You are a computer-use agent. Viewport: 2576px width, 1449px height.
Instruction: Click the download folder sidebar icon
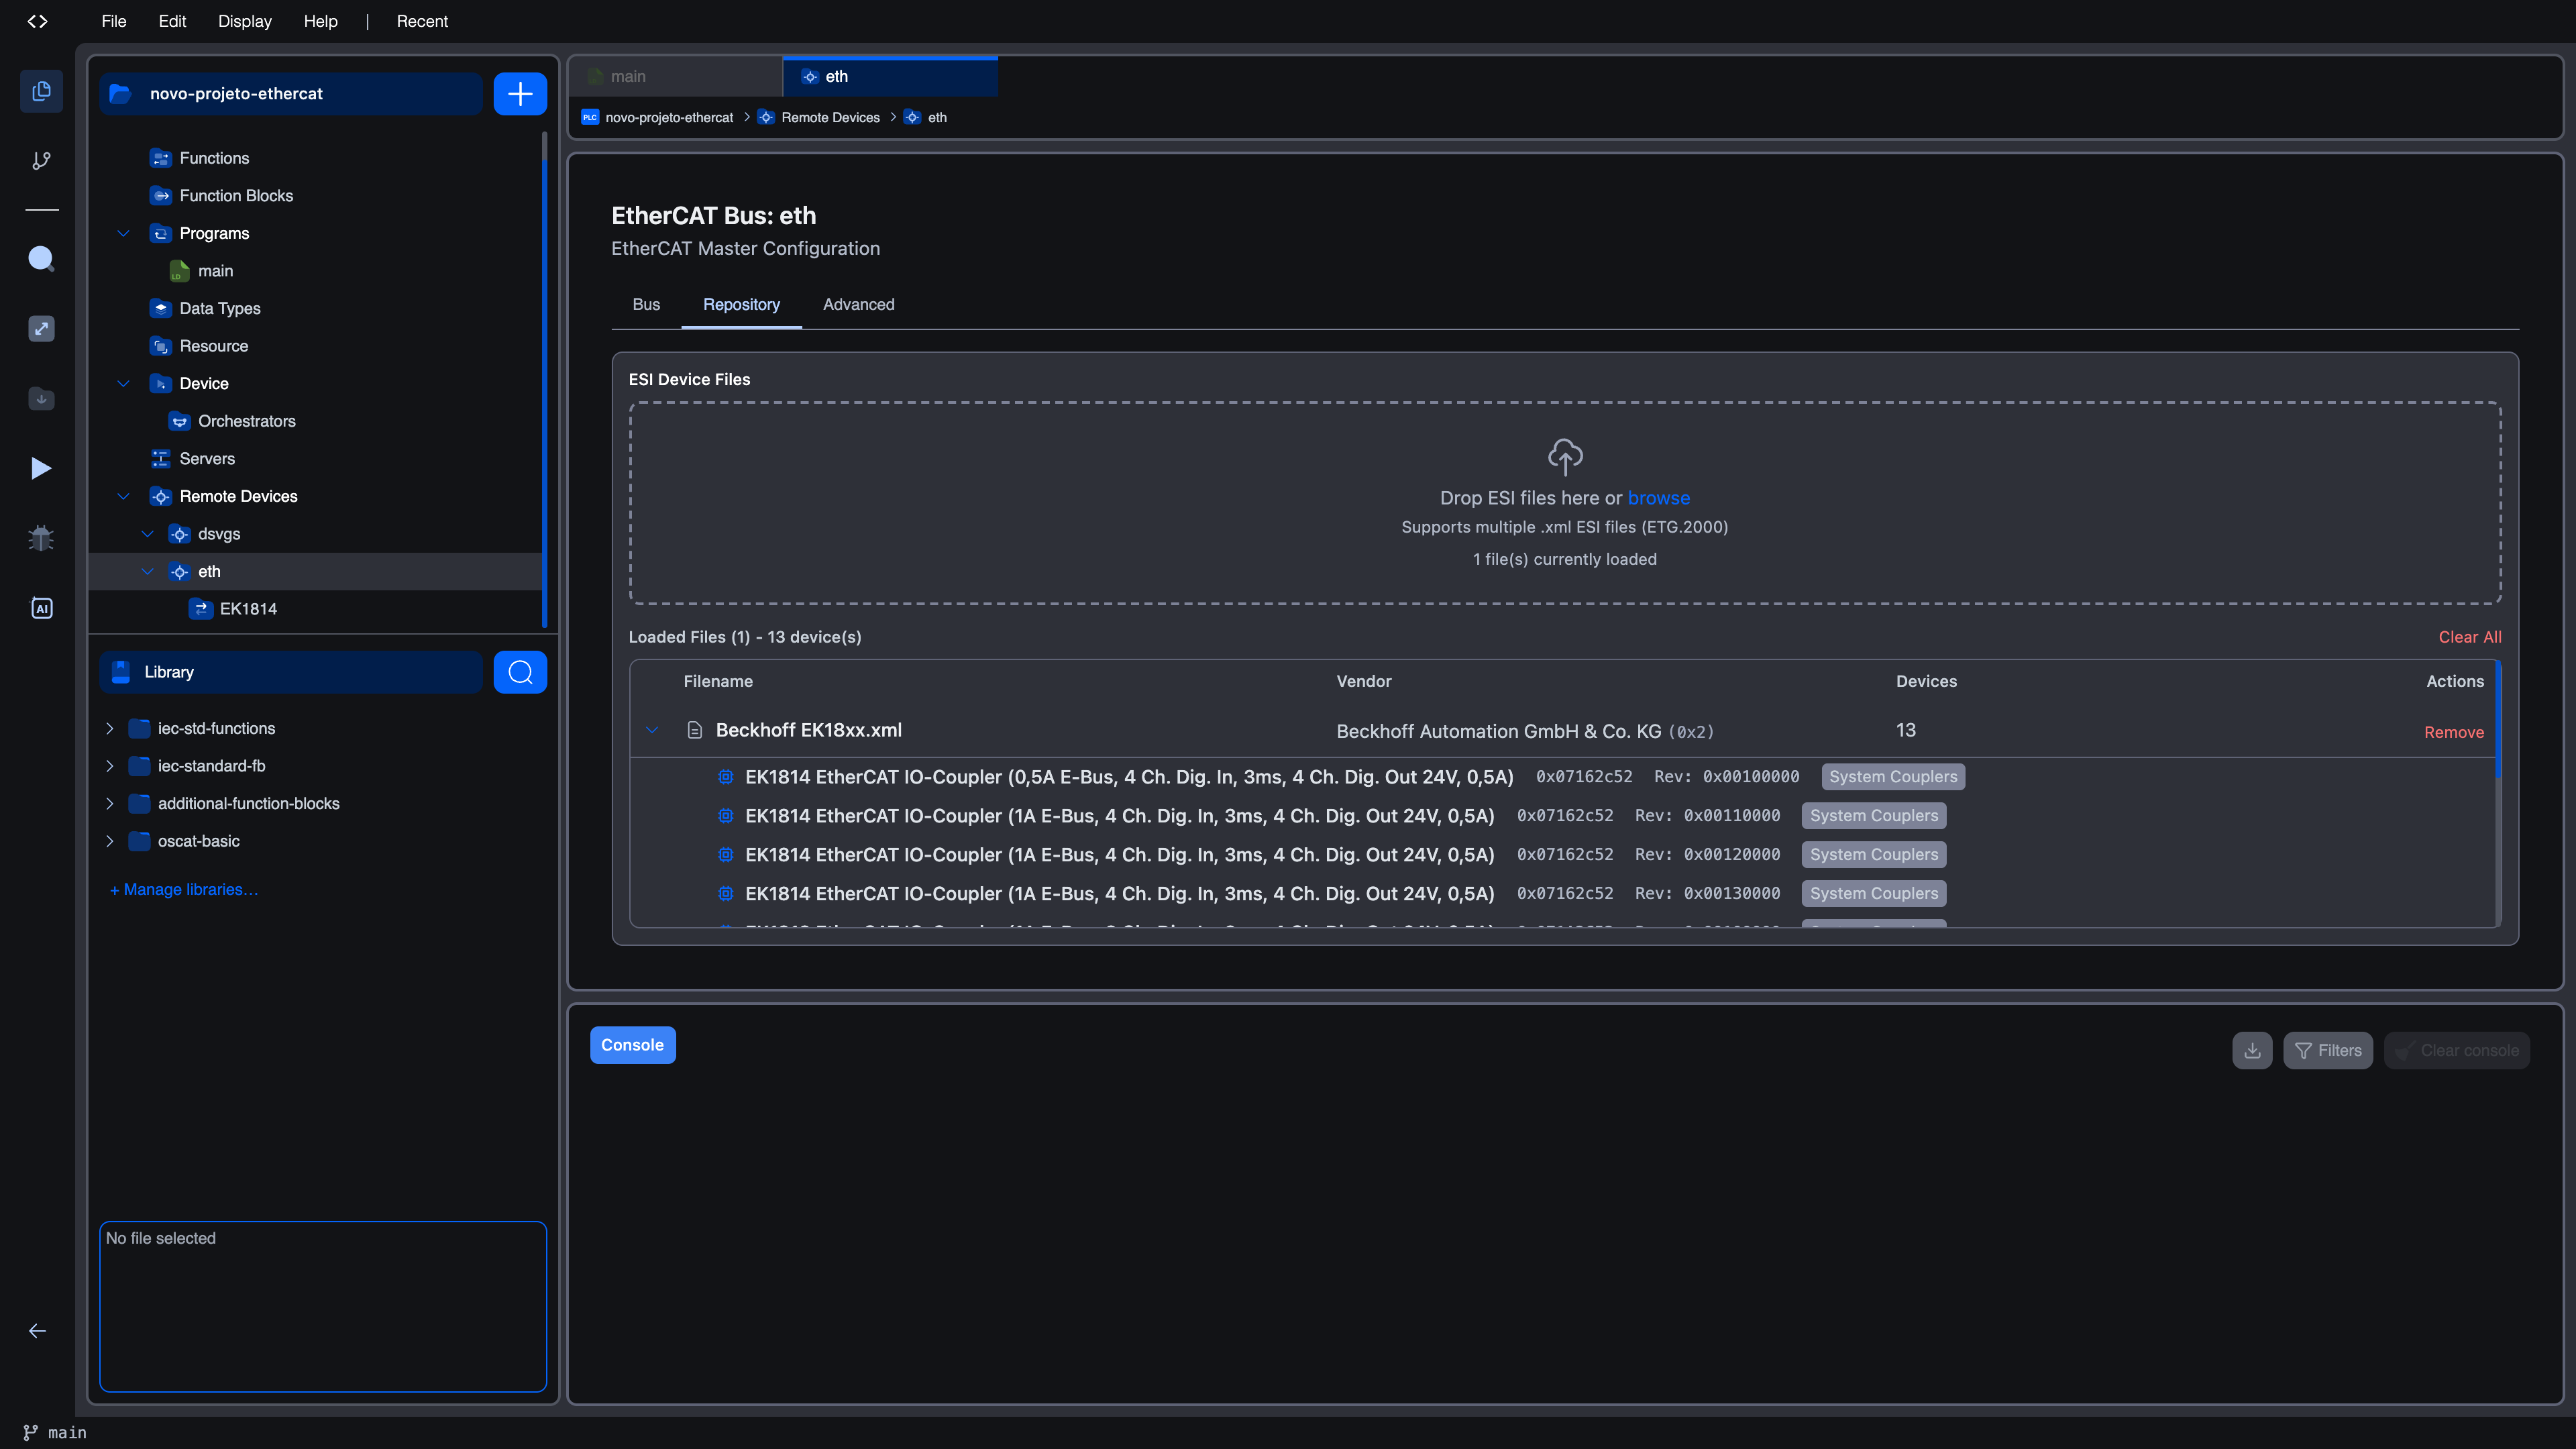click(41, 398)
